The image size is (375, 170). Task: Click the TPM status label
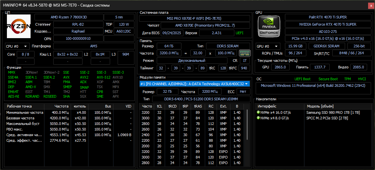tap(347, 79)
